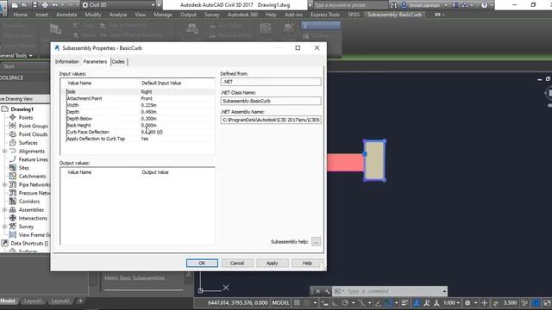Select the Sites icon in Toolspace tree
This screenshot has width=552, height=310.
pyautogui.click(x=13, y=168)
